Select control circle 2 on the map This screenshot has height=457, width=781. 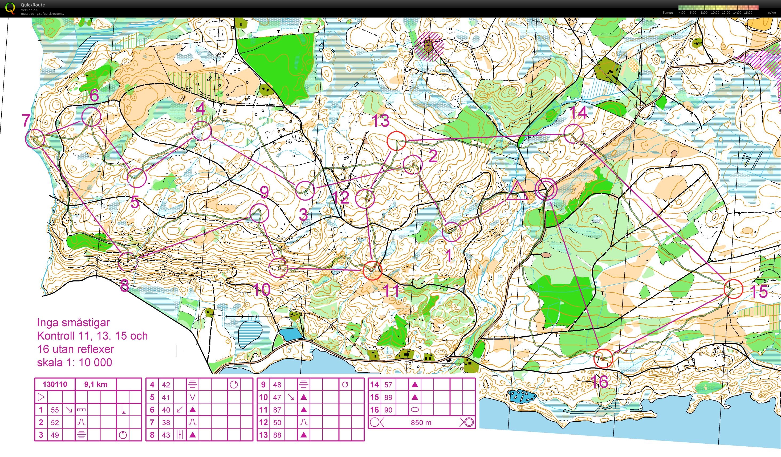tap(413, 165)
